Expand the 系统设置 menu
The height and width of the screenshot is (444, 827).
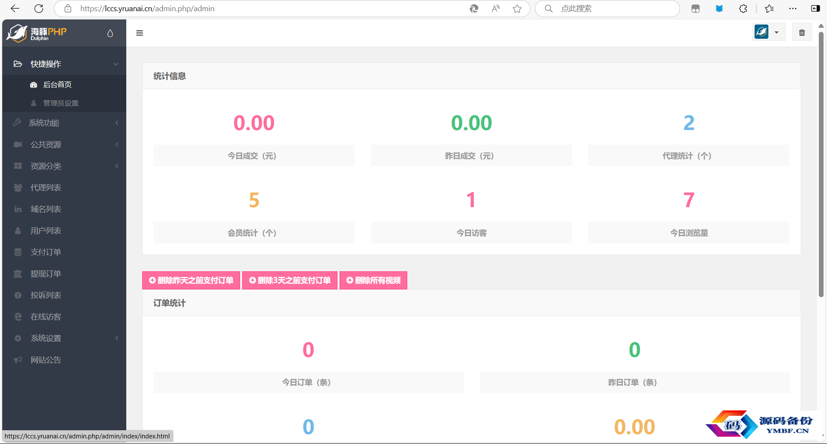[x=64, y=338]
